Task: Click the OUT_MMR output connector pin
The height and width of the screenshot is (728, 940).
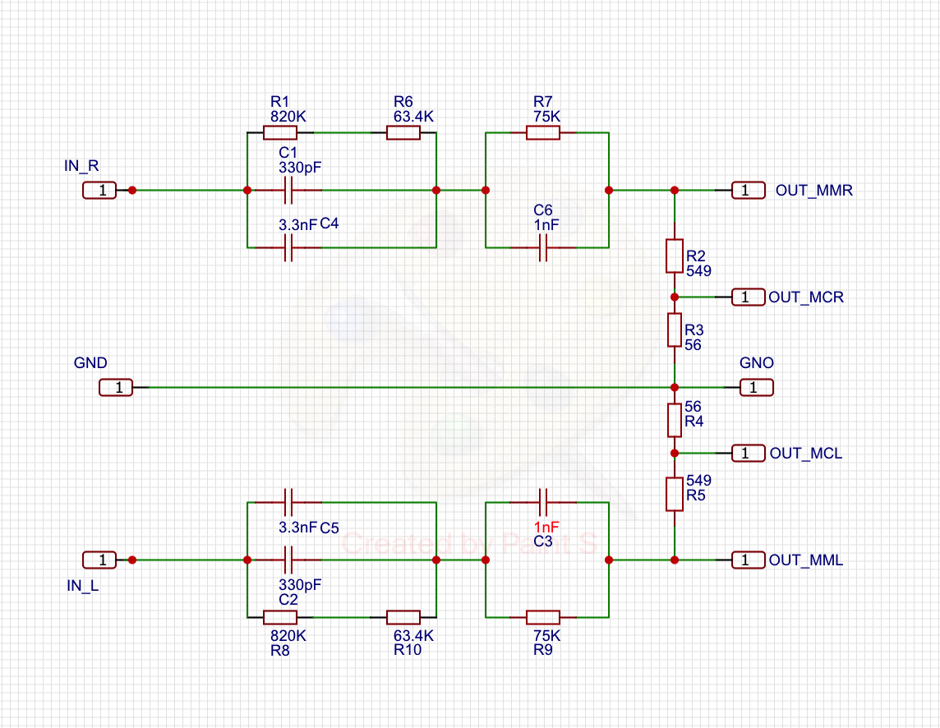Action: (749, 191)
